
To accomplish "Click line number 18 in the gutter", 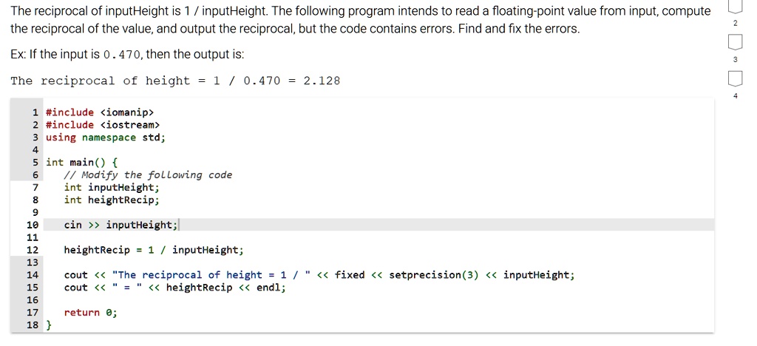I will pos(32,325).
